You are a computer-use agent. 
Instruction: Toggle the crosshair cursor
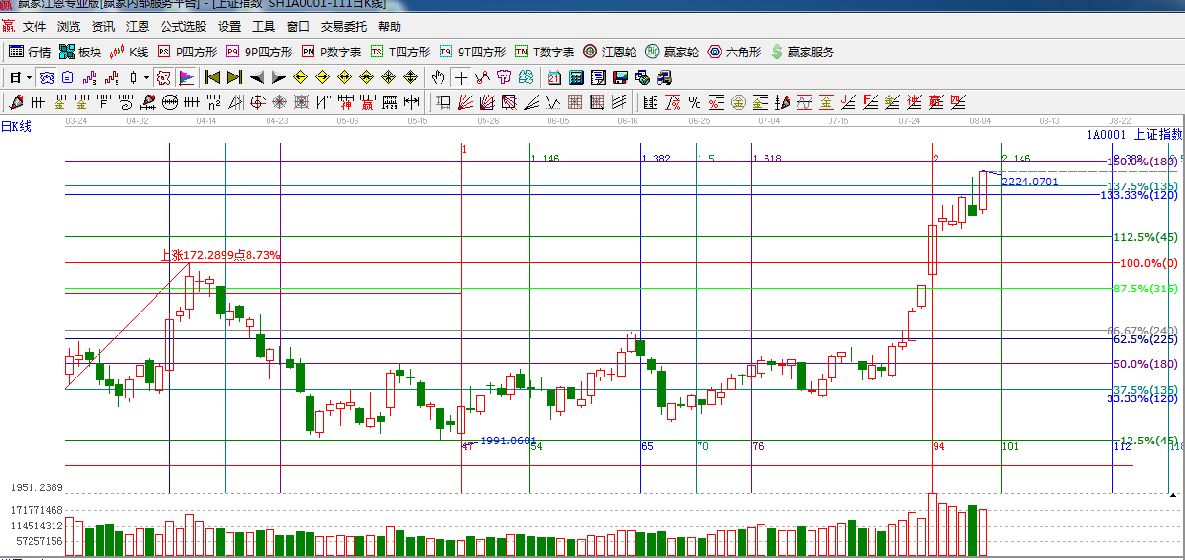pyautogui.click(x=461, y=77)
